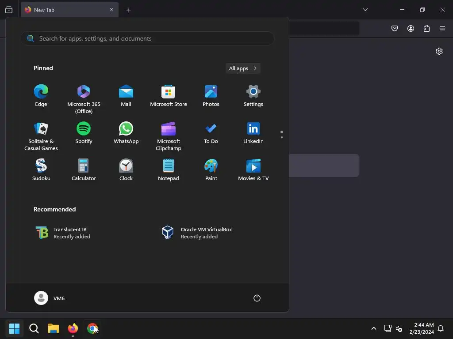Open network status tray icon

coord(388,328)
